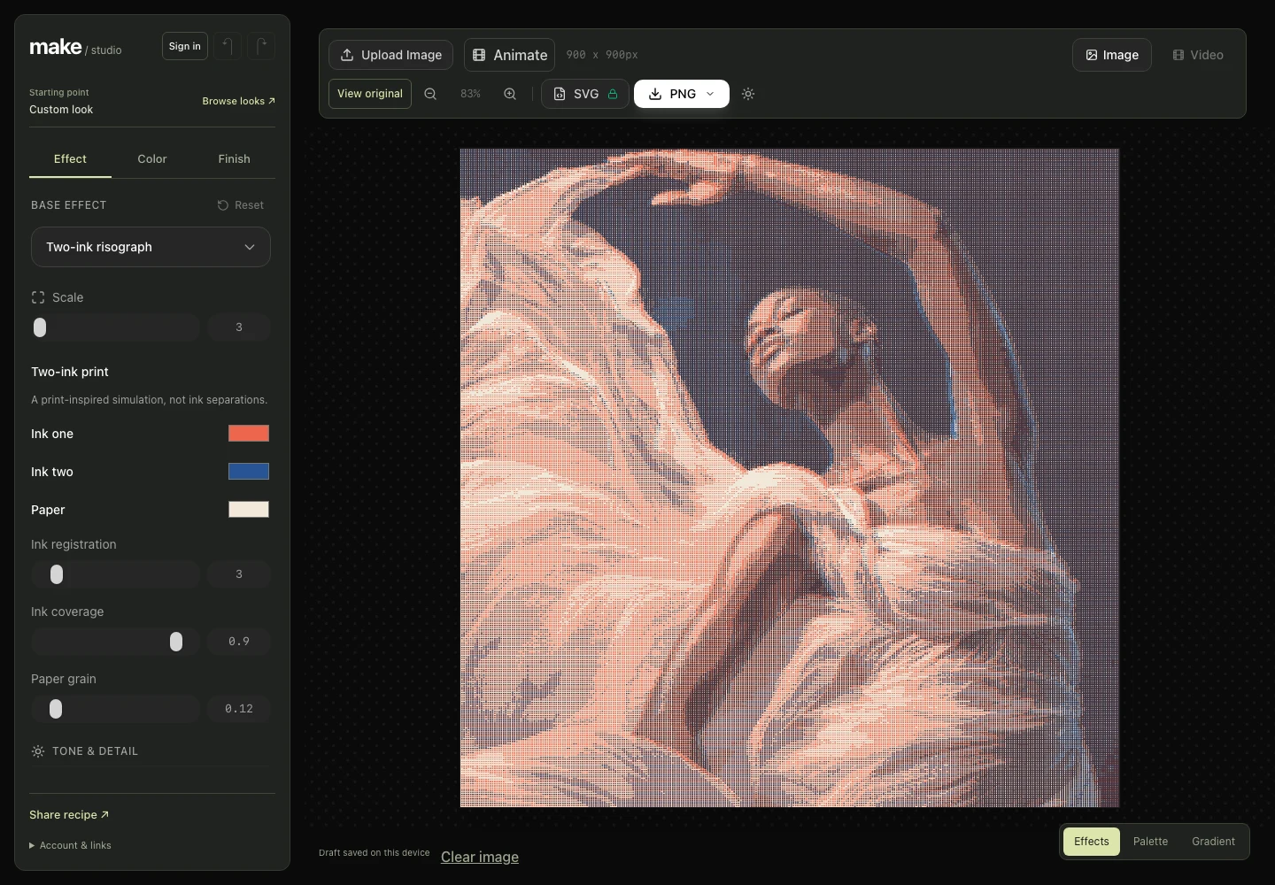Image resolution: width=1275 pixels, height=885 pixels.
Task: Select the Palette view tab
Action: coord(1151,842)
